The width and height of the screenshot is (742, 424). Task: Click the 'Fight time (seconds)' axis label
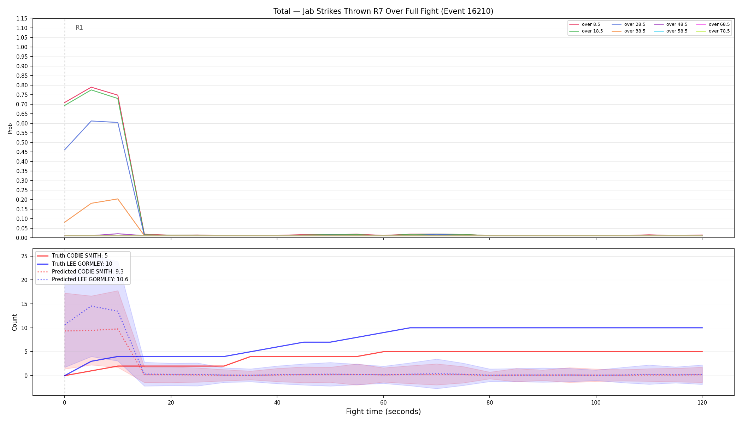[383, 412]
